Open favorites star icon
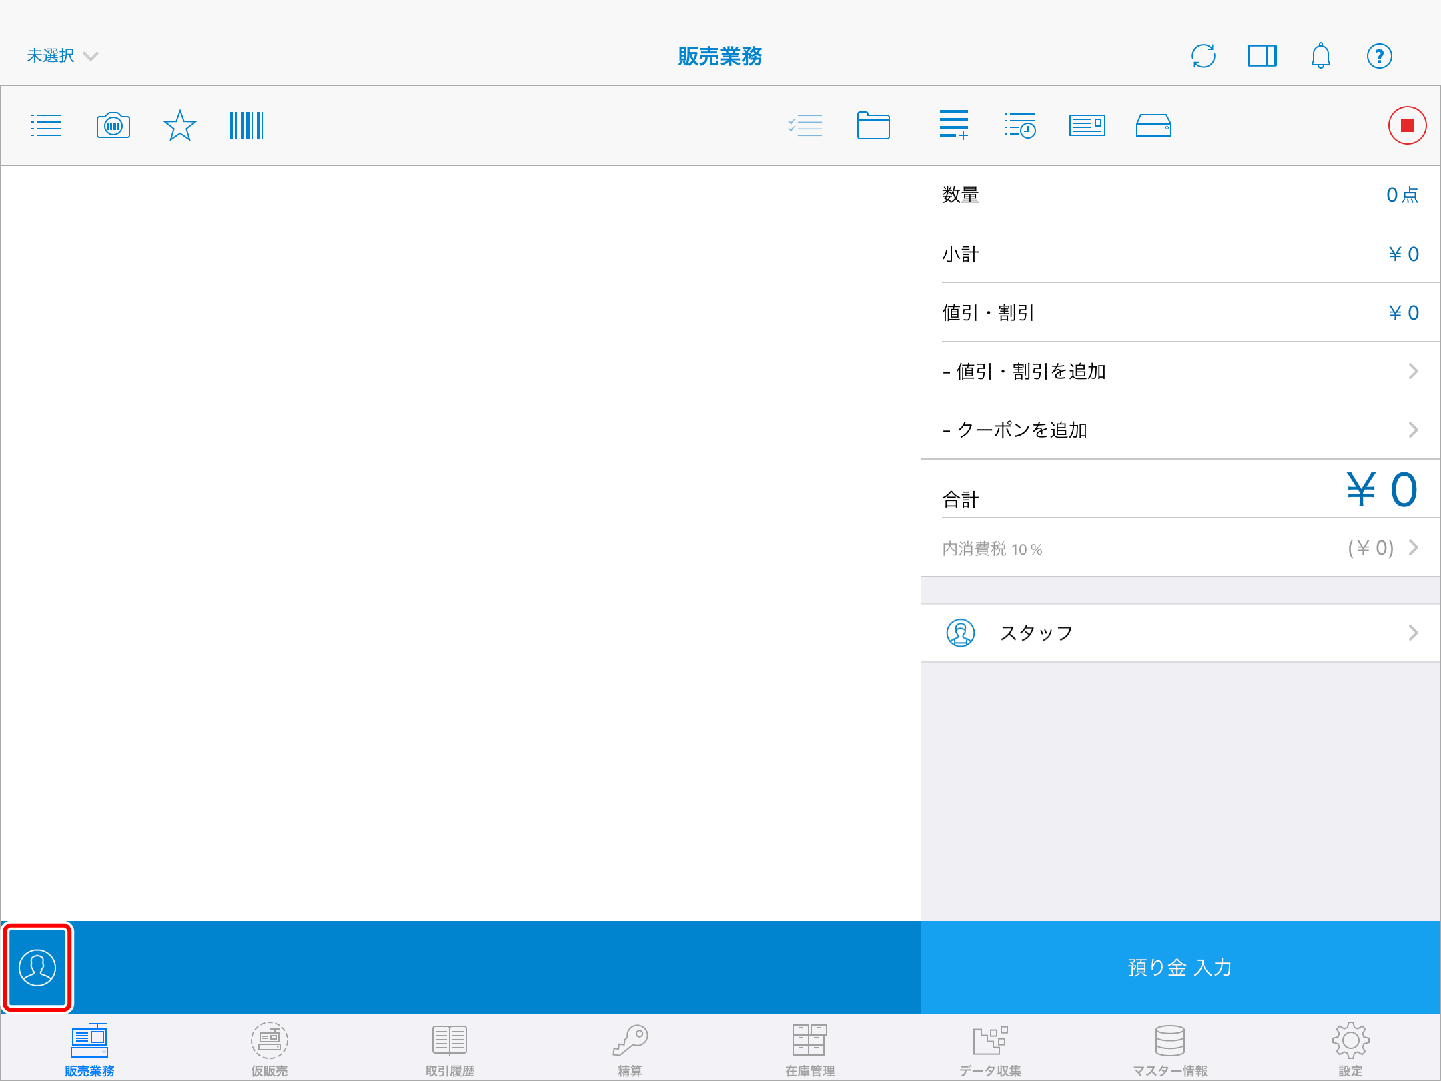Screen dimensions: 1441x1081 pos(180,125)
